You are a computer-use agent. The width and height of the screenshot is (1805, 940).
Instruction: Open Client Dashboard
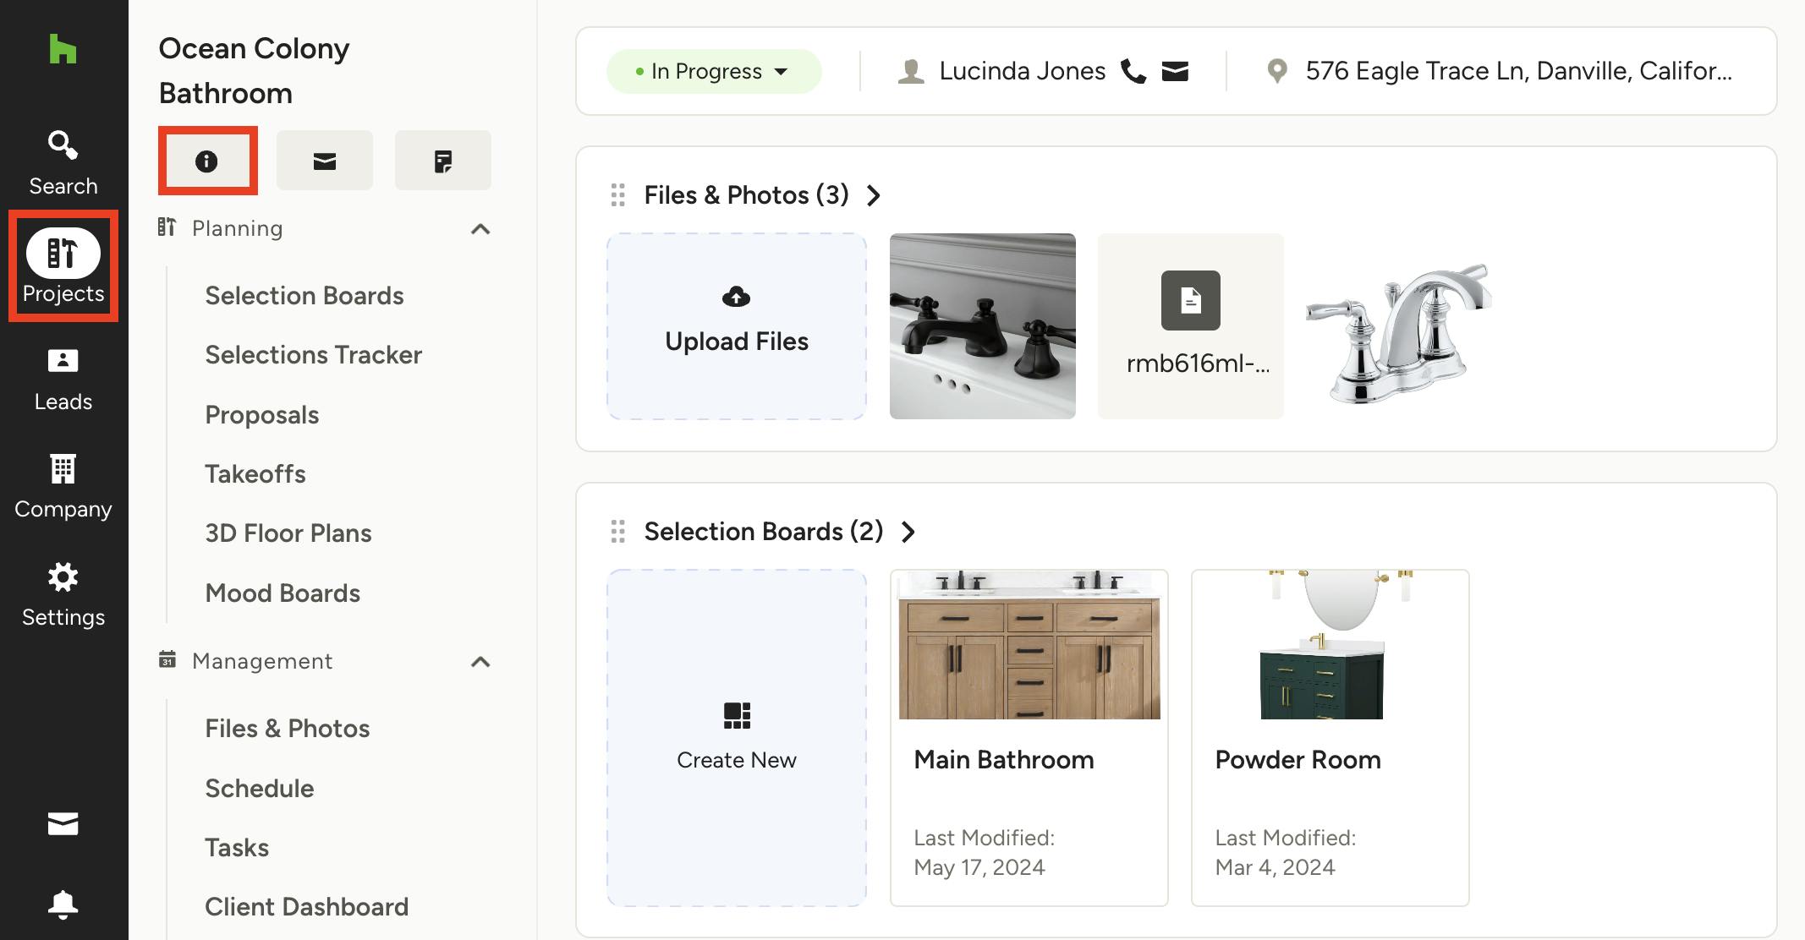(307, 907)
